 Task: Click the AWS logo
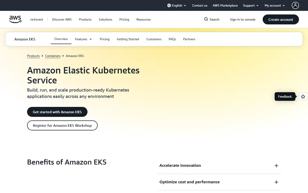point(15,19)
